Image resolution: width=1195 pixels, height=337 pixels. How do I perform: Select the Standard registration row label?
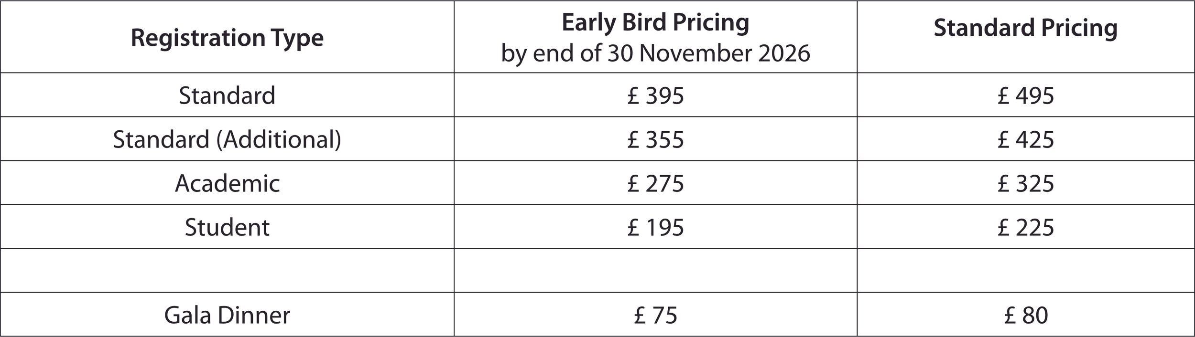pyautogui.click(x=227, y=95)
